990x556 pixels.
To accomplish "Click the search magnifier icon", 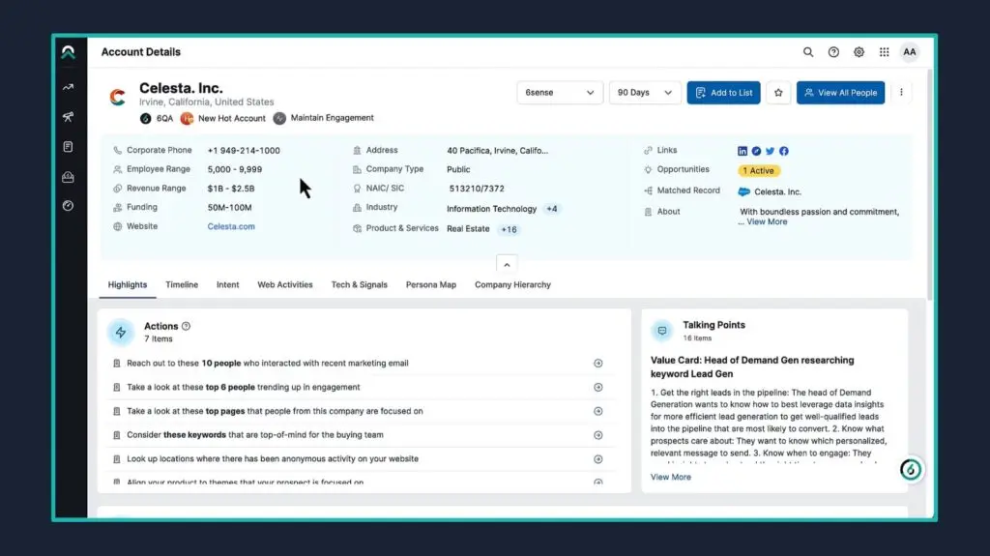I will point(808,52).
